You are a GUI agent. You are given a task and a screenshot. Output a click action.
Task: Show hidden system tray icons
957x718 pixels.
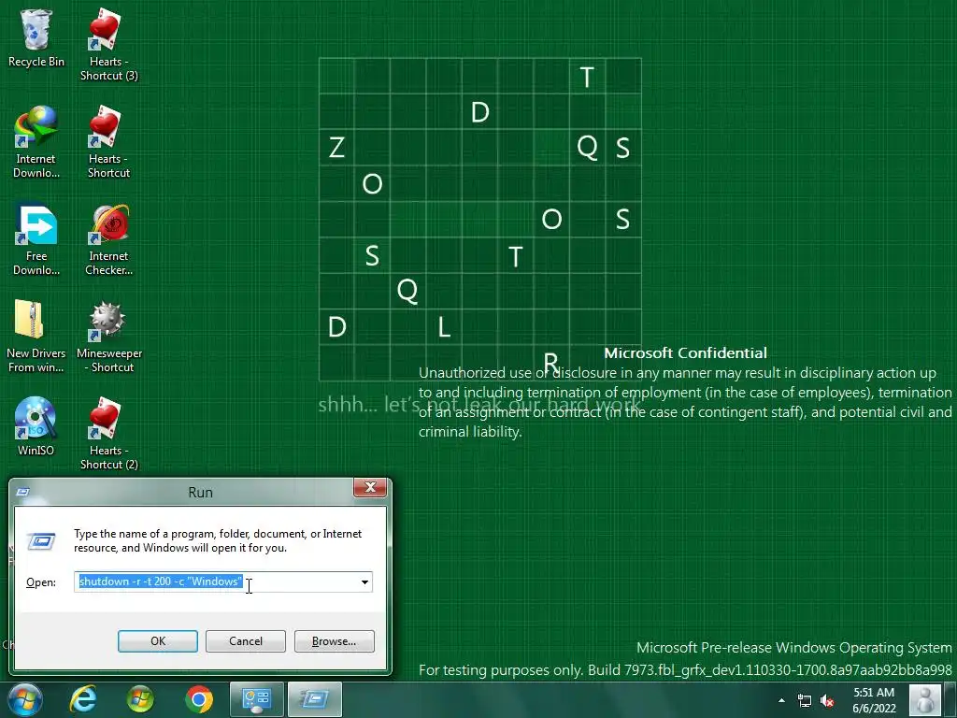click(x=782, y=700)
